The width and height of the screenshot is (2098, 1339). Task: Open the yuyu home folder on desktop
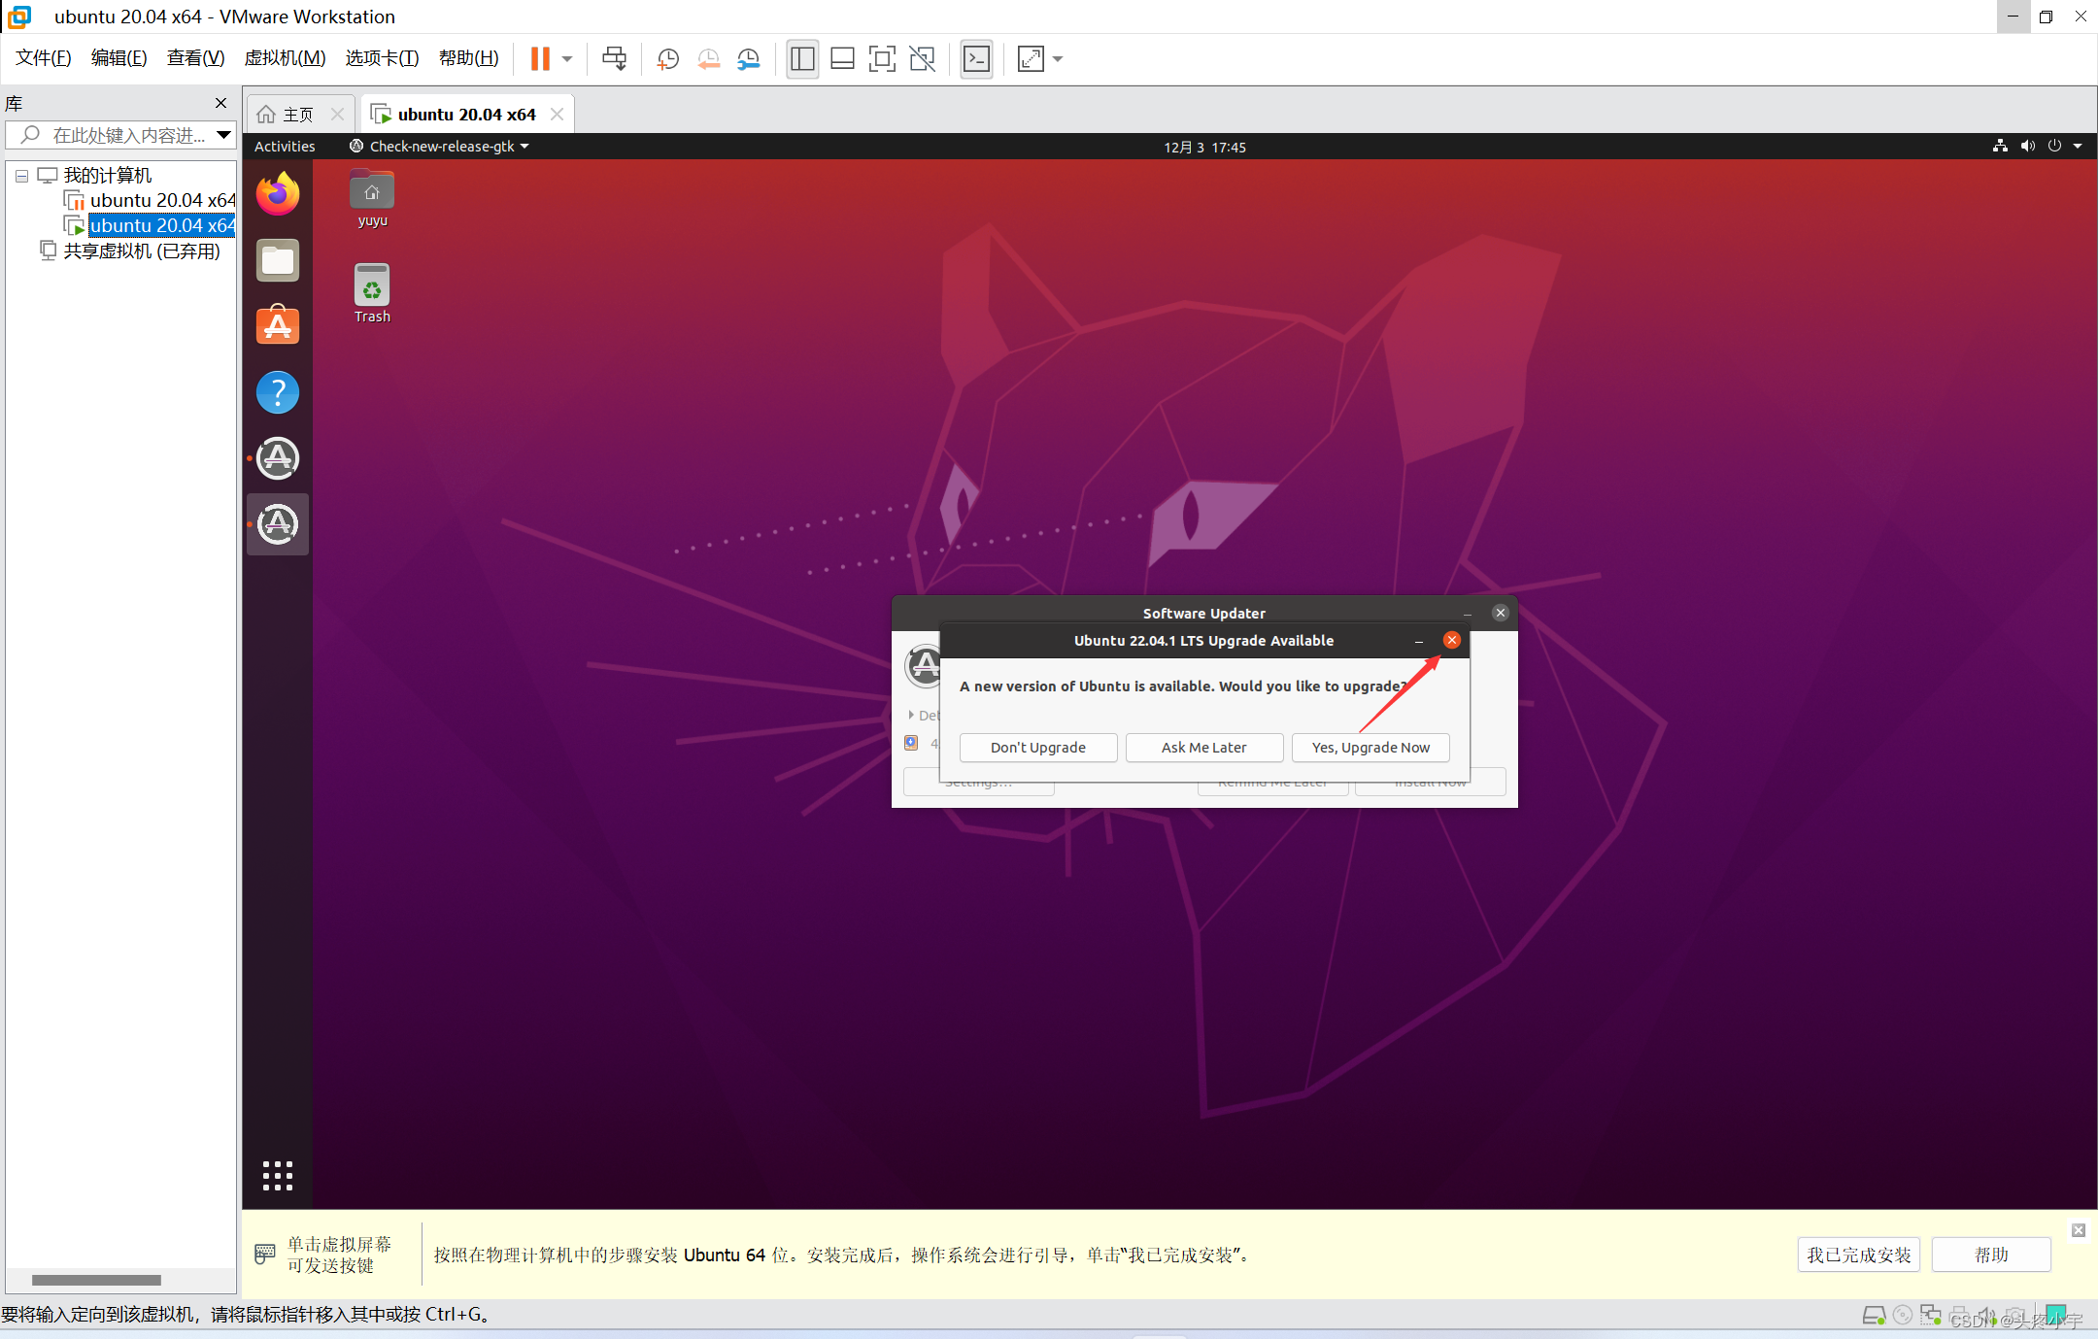372,200
